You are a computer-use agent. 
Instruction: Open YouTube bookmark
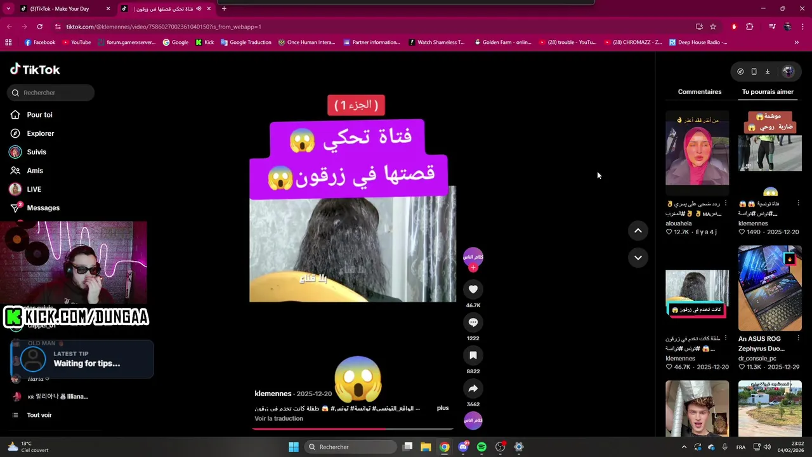point(76,43)
